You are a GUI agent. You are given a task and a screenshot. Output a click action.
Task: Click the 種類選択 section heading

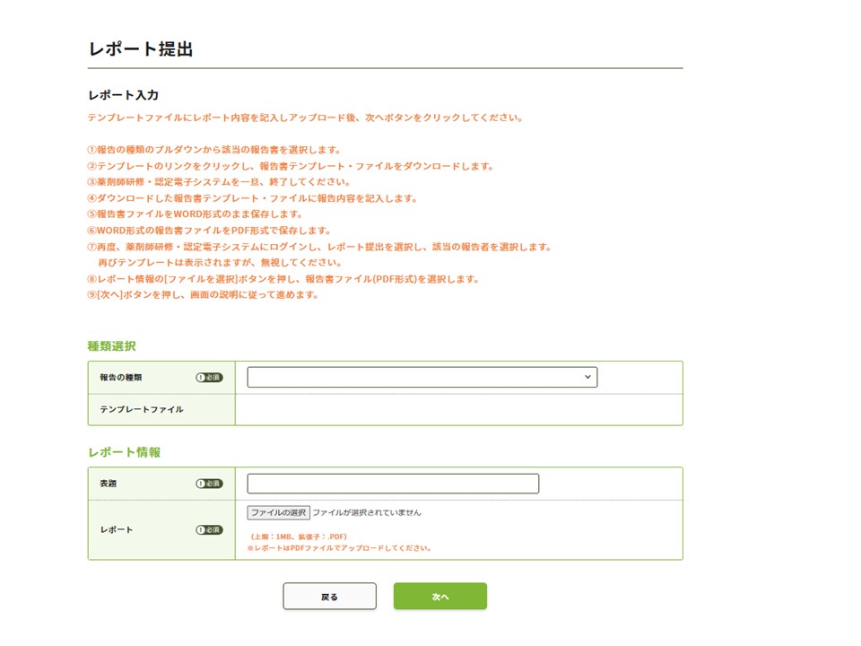pos(112,346)
